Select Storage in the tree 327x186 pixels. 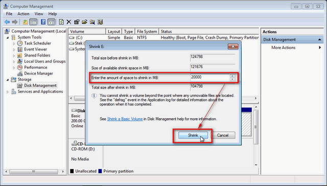click(x=25, y=79)
